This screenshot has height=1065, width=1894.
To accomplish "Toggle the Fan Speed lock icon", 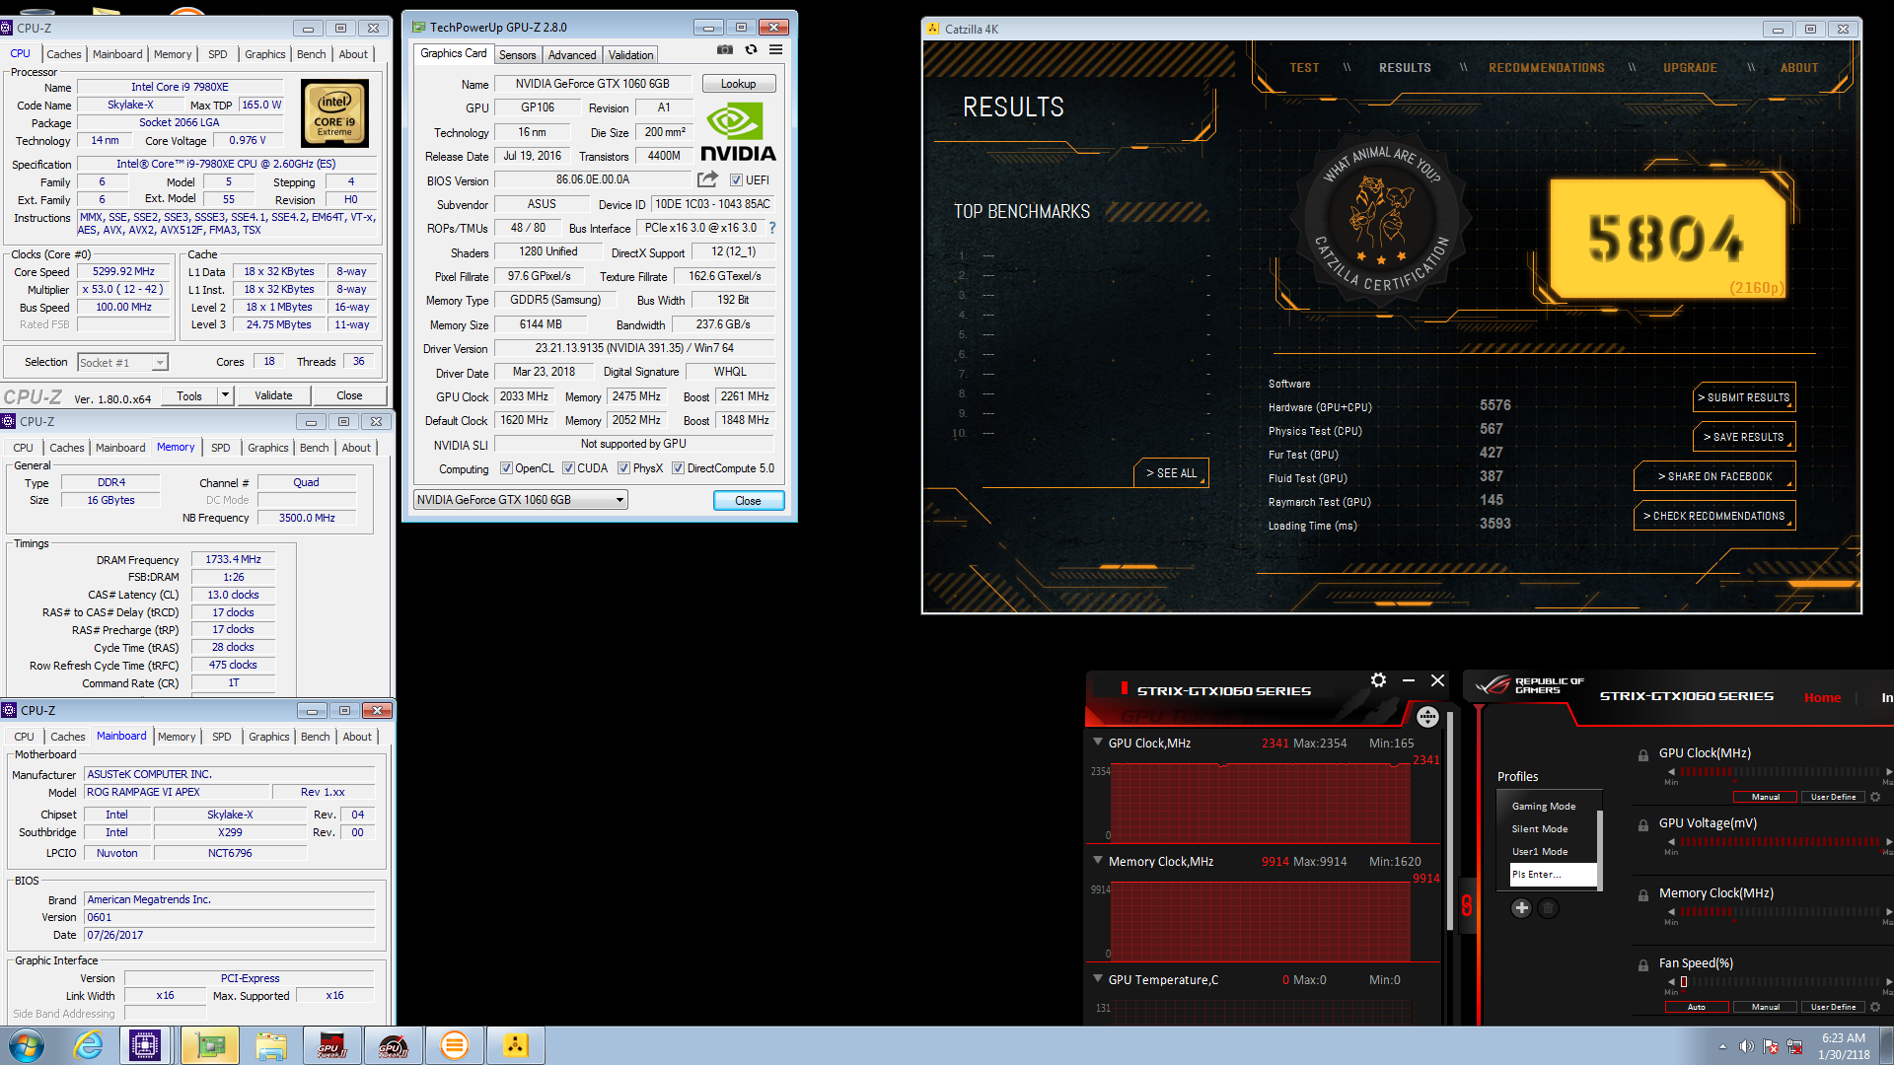I will (x=1643, y=965).
